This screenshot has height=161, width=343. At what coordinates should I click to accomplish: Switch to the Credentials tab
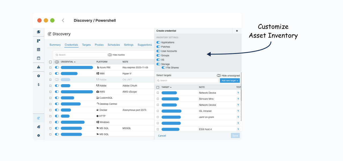[x=71, y=45]
